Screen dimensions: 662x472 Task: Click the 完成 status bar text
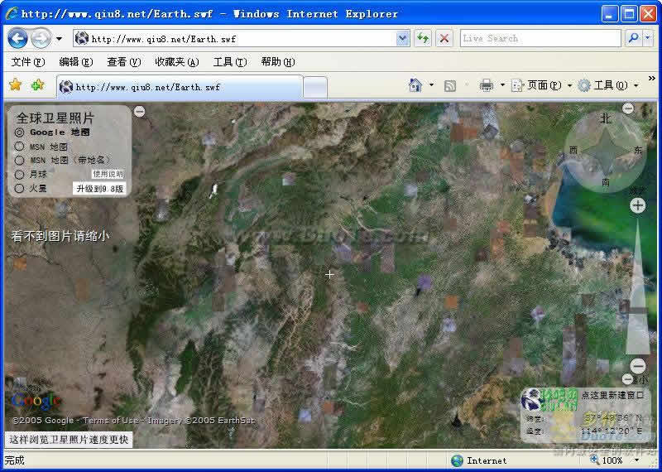point(15,460)
